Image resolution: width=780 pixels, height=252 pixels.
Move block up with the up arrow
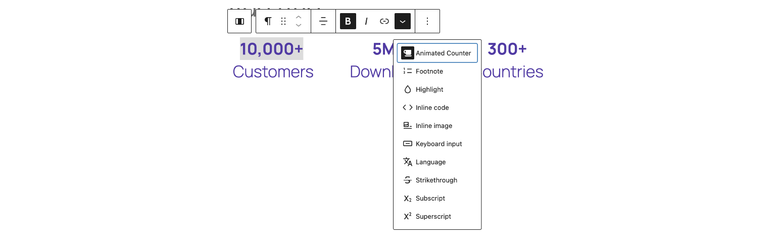tap(299, 17)
